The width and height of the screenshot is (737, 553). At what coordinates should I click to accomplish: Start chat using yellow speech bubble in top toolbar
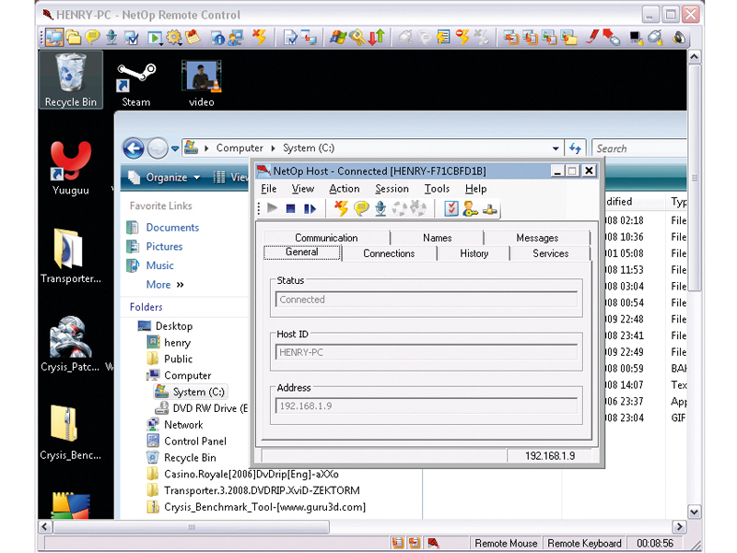[x=92, y=37]
